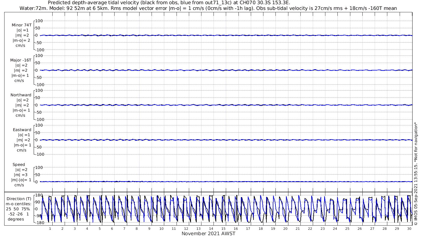Click day '25' on the date axis

coord(347,229)
